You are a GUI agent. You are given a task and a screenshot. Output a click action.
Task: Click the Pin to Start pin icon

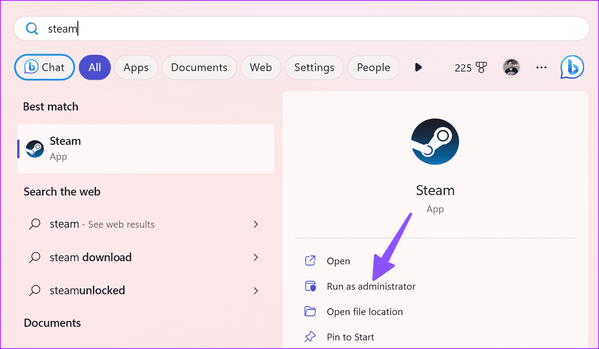pos(310,337)
